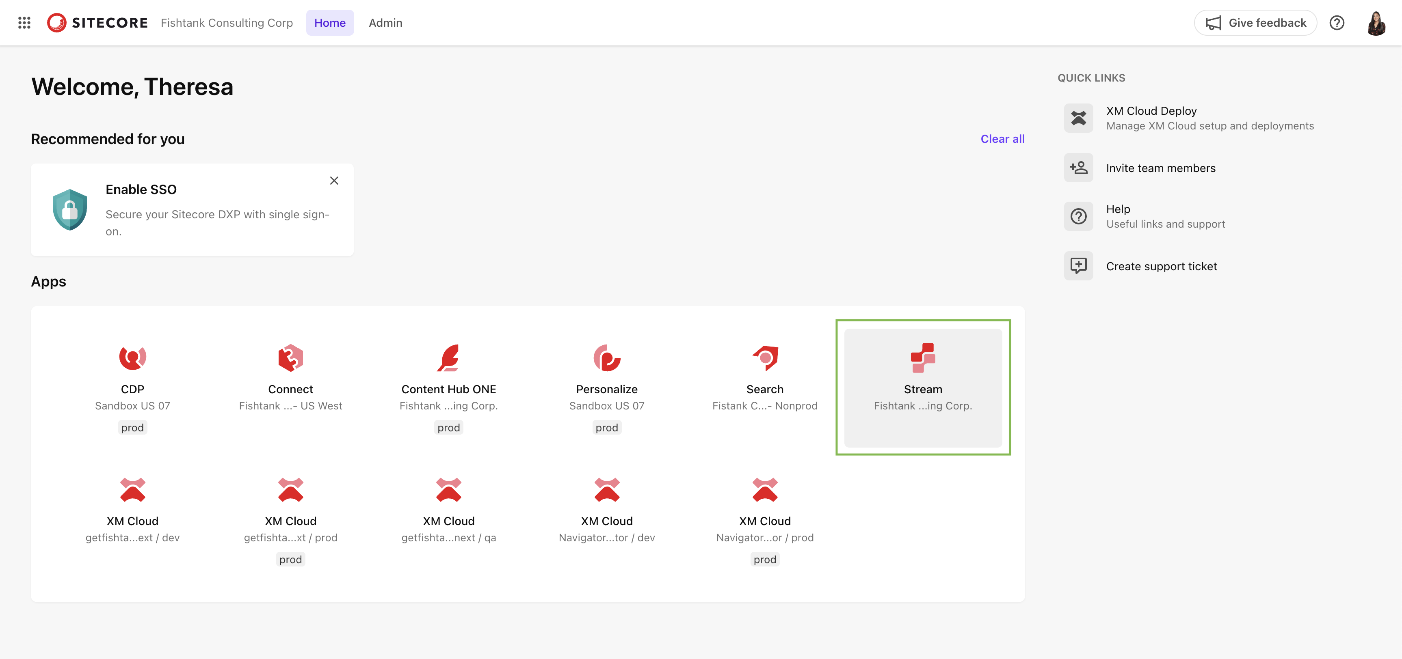Click 'Useful links and support' text
Image resolution: width=1402 pixels, height=659 pixels.
click(x=1165, y=224)
